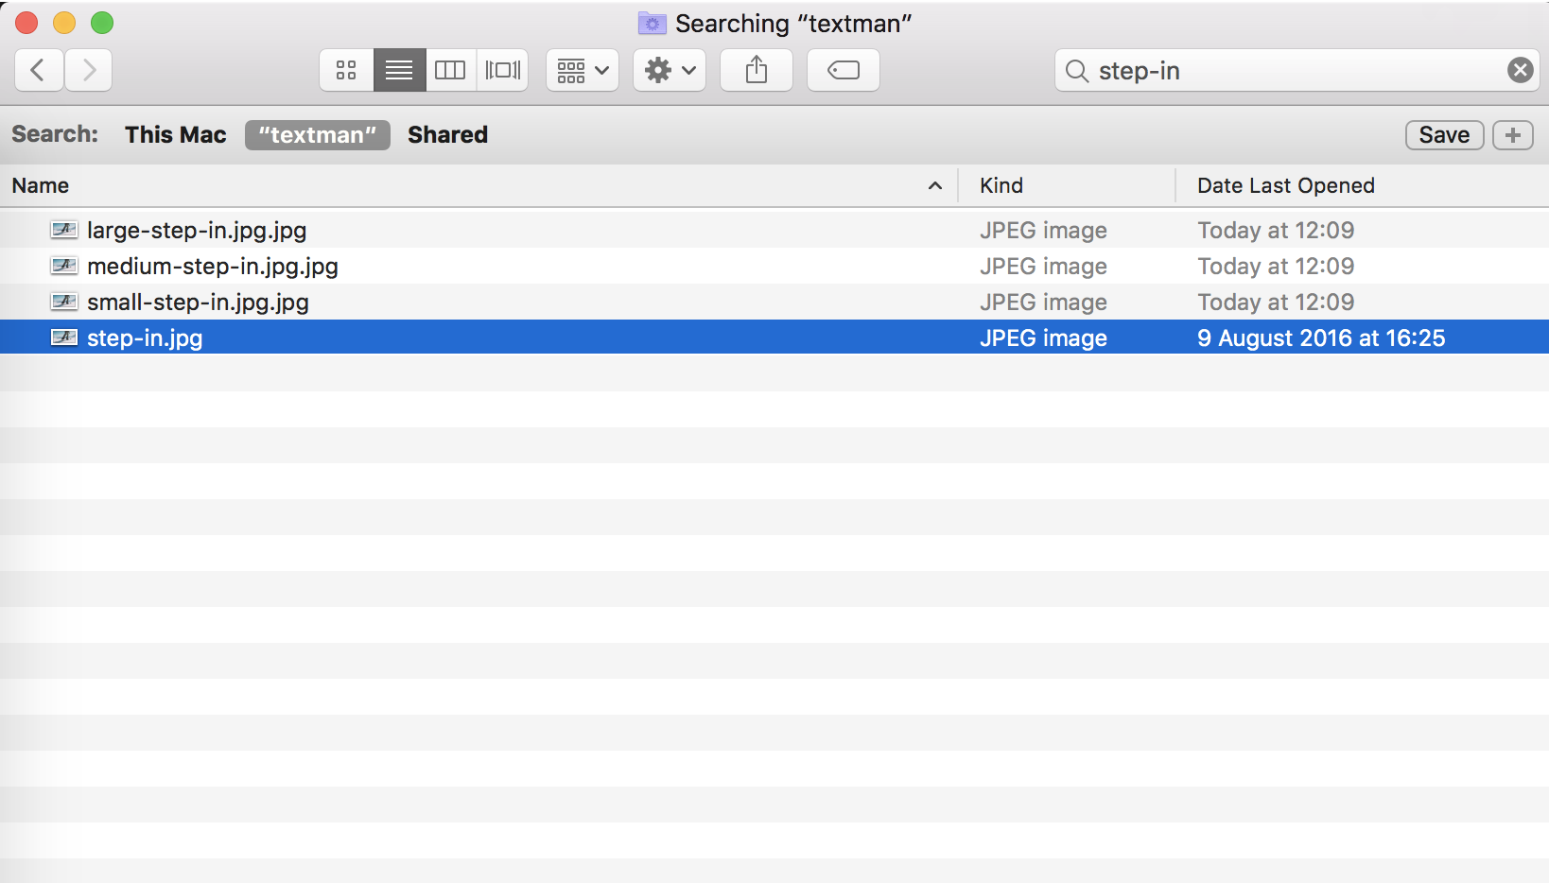Switch to list view mode

[x=399, y=71]
